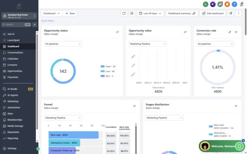Open the Welcome chat widget
Image resolution: width=247 pixels, height=154 pixels.
[222, 146]
